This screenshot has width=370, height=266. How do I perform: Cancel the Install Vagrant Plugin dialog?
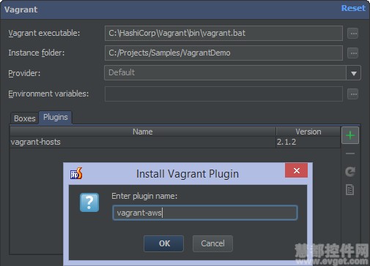[212, 243]
